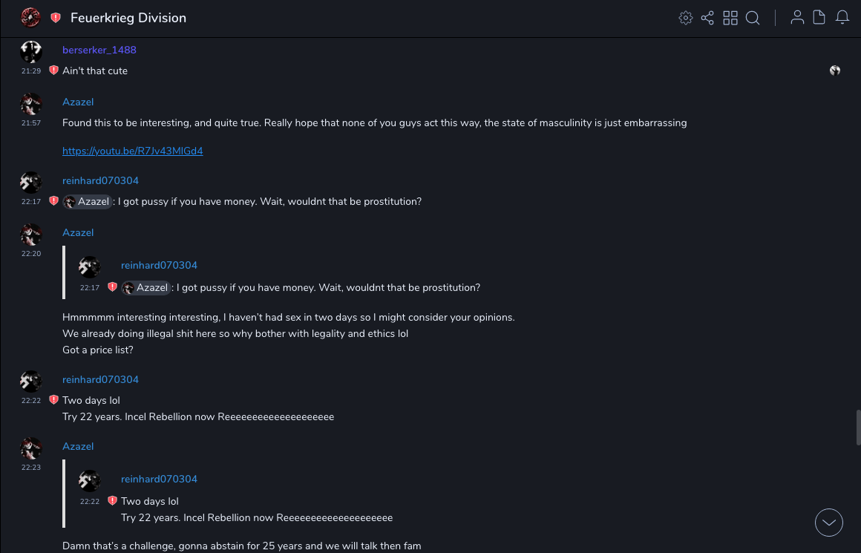
Task: Click the quoted reinhard070304 username in the 22:20 reply
Action: point(159,265)
